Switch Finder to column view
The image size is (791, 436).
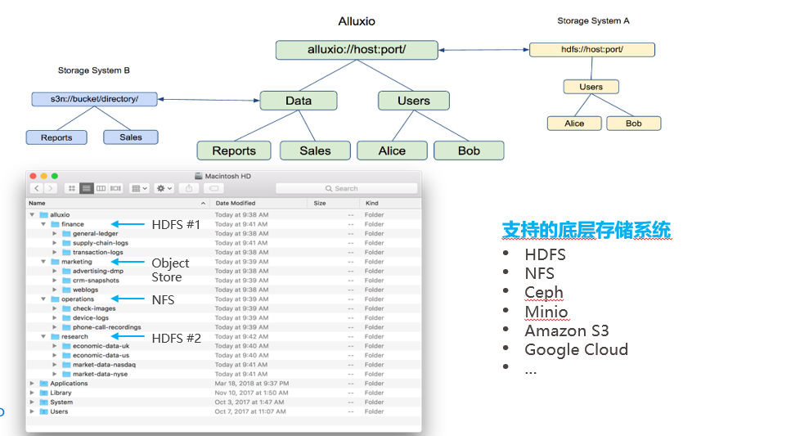click(x=101, y=188)
